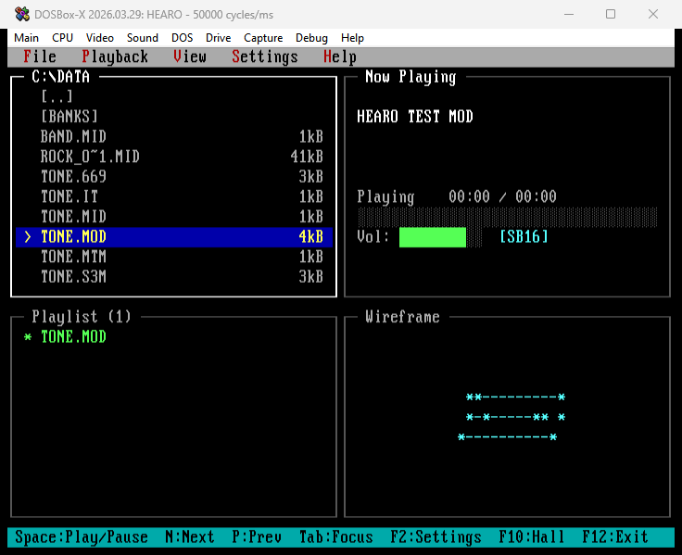Click P:Prev in status bar

[257, 537]
